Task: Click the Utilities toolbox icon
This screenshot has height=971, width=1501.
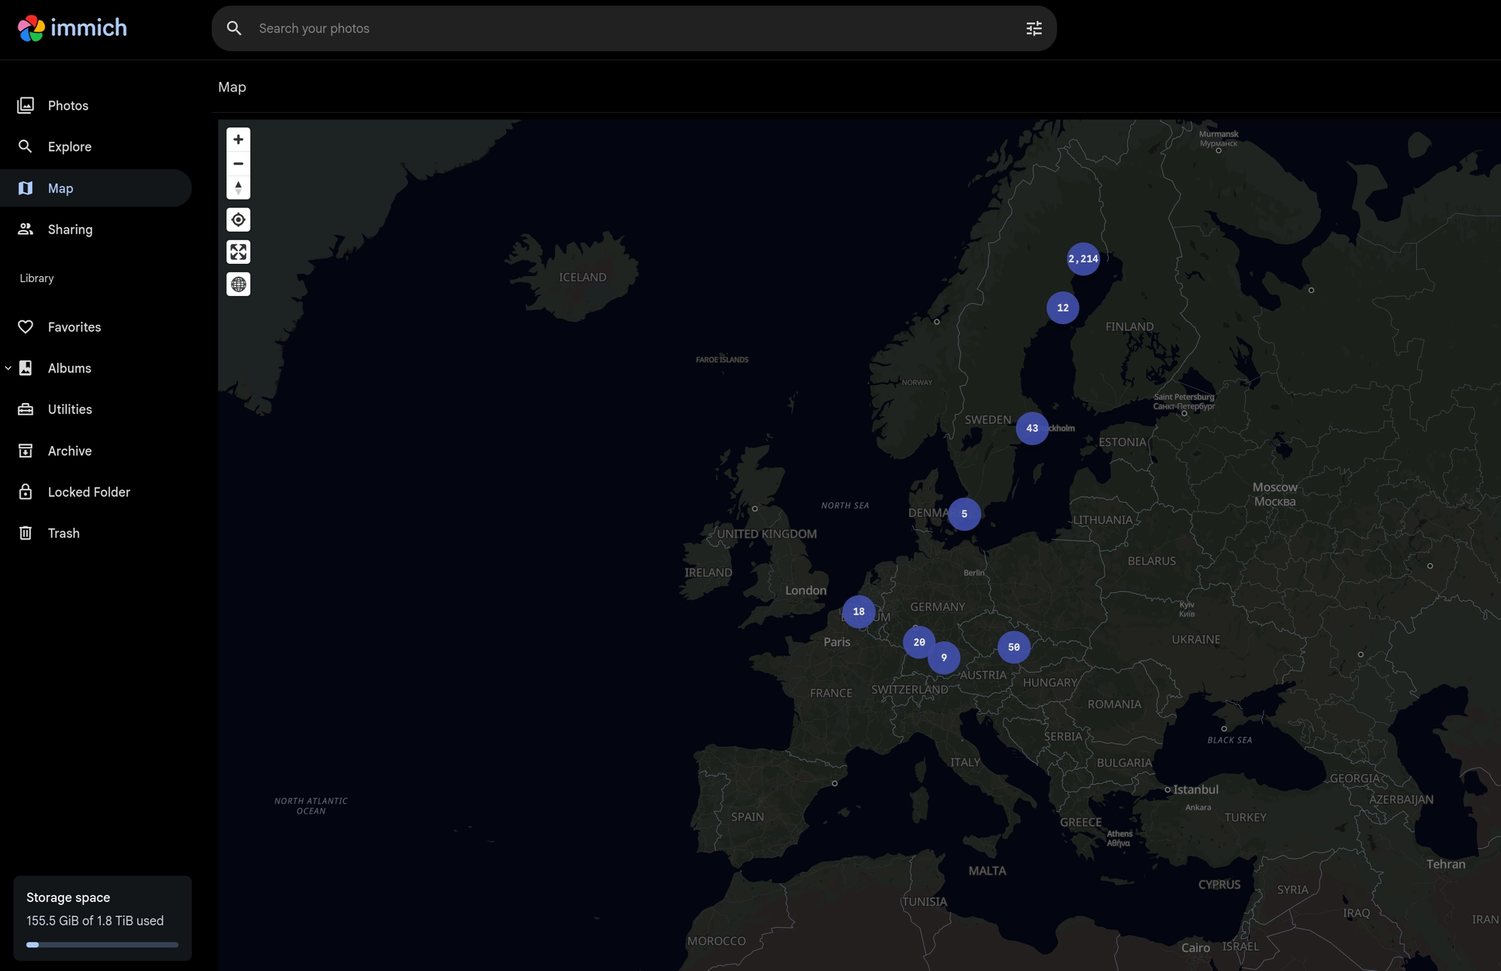Action: pos(26,409)
